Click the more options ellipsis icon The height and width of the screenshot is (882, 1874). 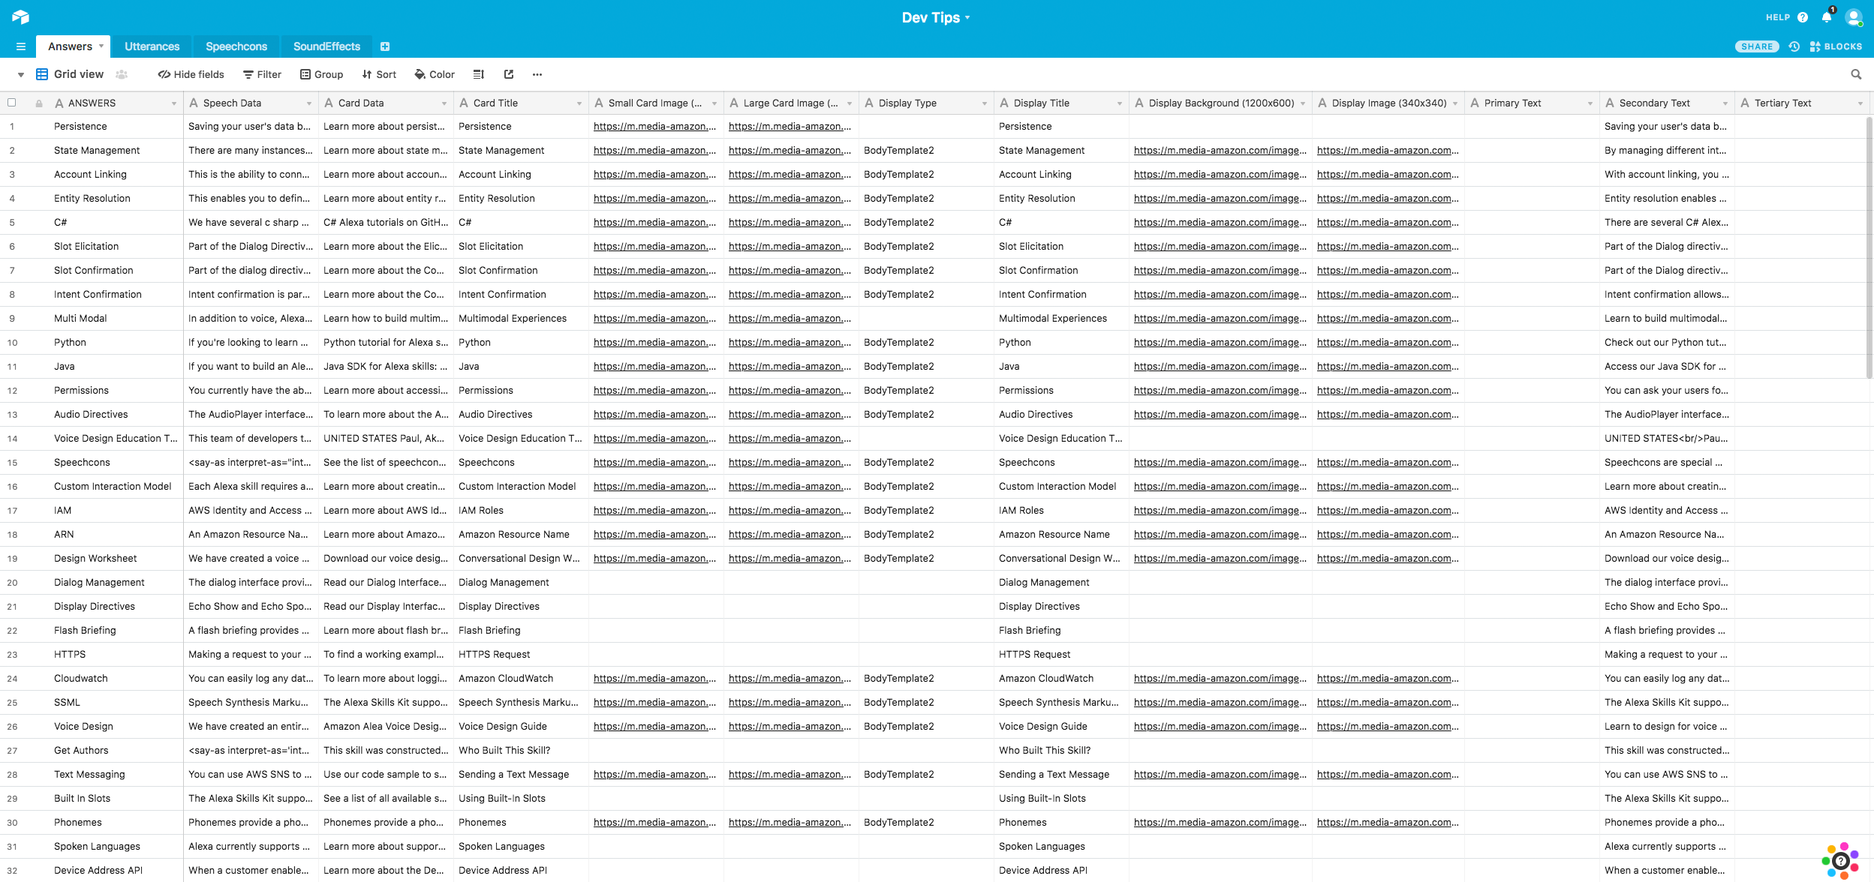coord(537,74)
